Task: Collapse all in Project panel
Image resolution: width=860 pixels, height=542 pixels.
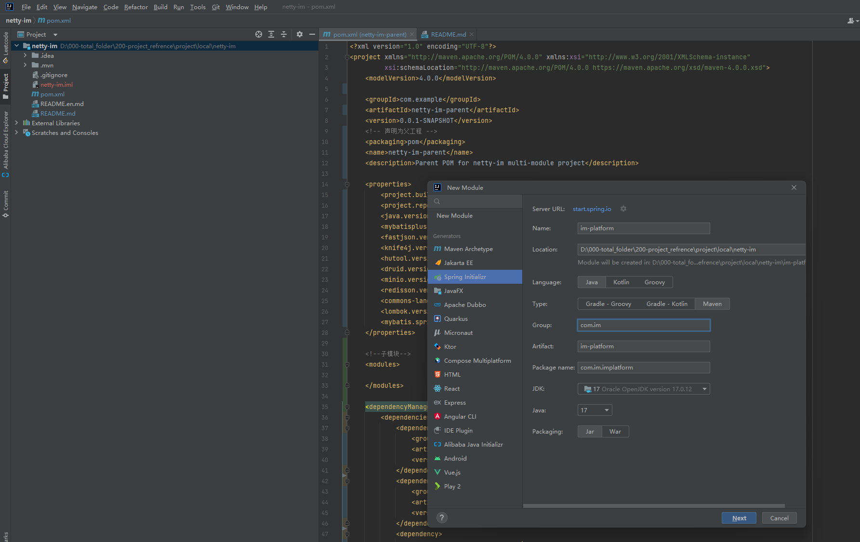Action: pyautogui.click(x=284, y=34)
